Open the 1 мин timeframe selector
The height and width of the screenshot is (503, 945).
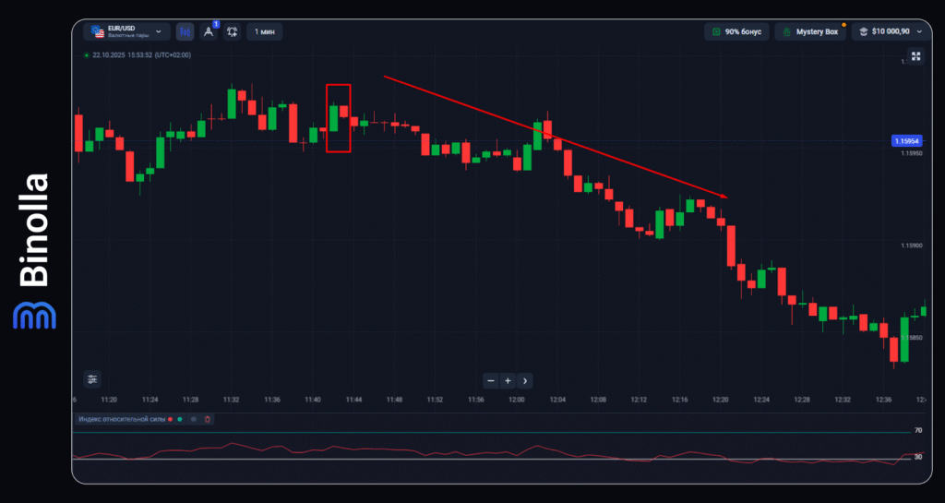point(264,31)
